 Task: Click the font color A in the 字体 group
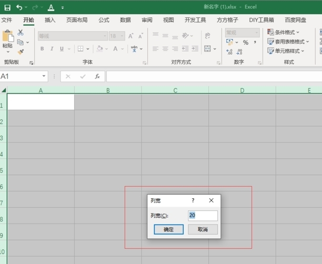[115, 49]
